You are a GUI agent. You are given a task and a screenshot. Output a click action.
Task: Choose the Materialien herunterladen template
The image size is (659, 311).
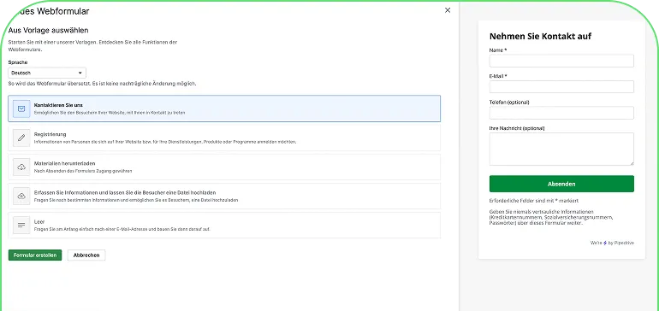[224, 167]
